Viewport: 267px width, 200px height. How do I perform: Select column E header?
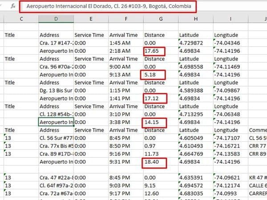tap(91, 19)
